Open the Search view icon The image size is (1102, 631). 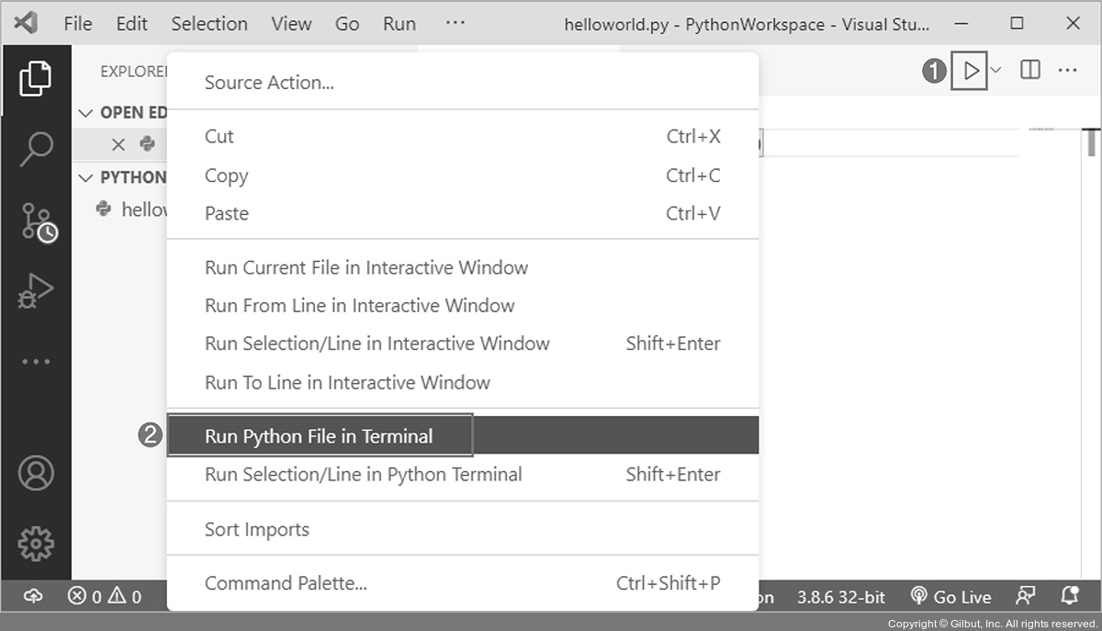pyautogui.click(x=36, y=149)
